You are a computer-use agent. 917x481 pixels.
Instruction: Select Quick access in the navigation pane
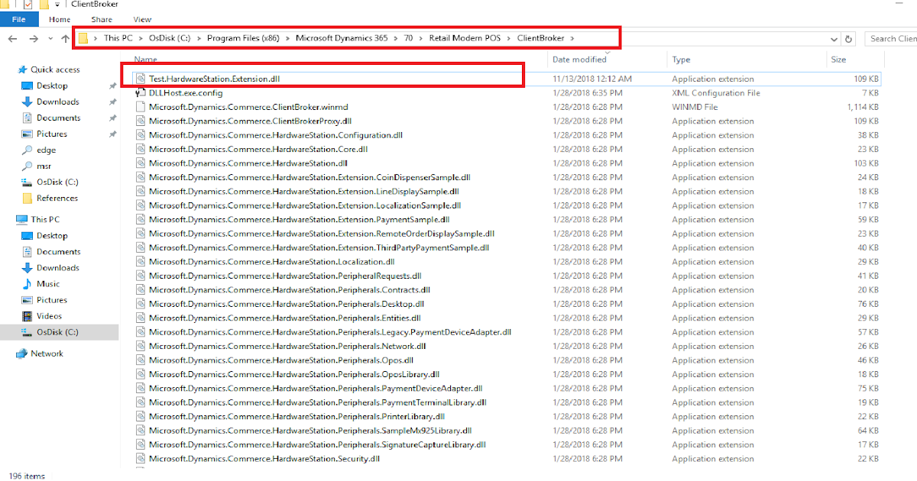click(55, 69)
